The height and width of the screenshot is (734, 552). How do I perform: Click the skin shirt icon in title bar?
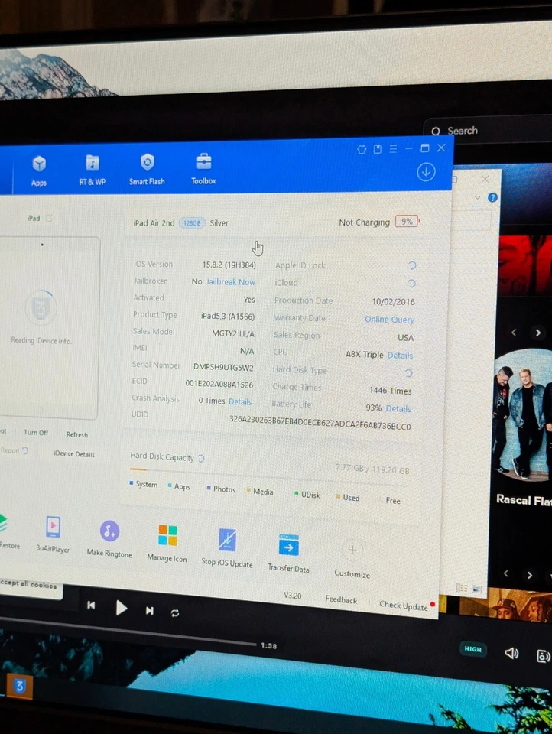click(362, 149)
